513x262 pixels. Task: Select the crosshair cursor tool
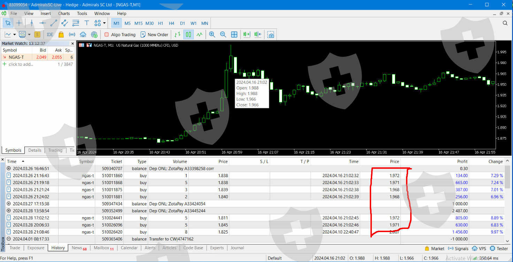coord(19,23)
